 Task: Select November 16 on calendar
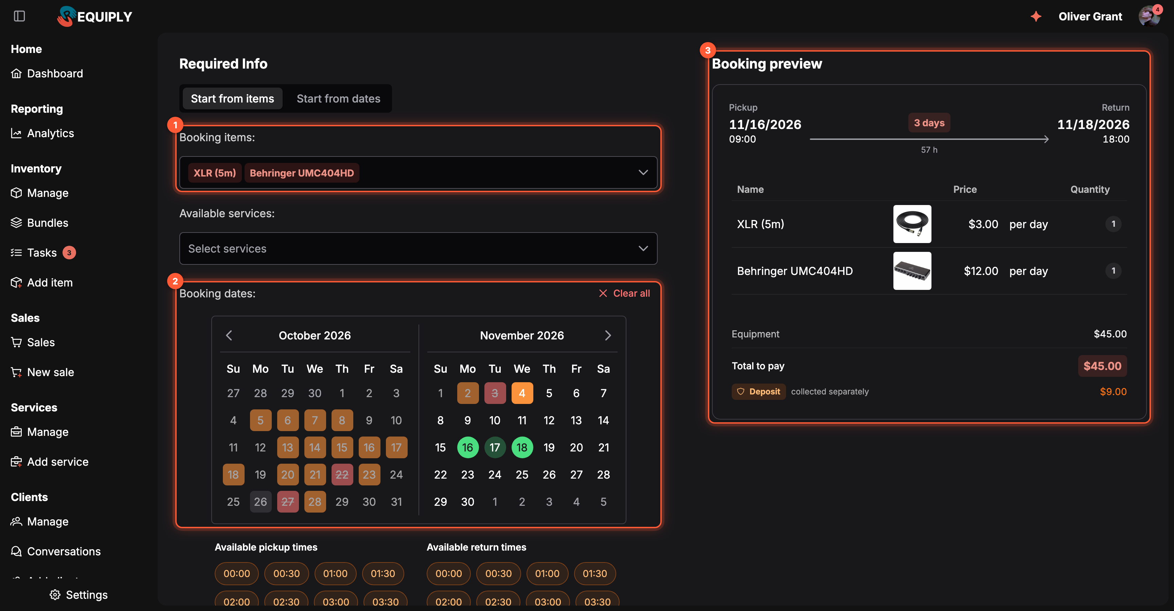(467, 447)
